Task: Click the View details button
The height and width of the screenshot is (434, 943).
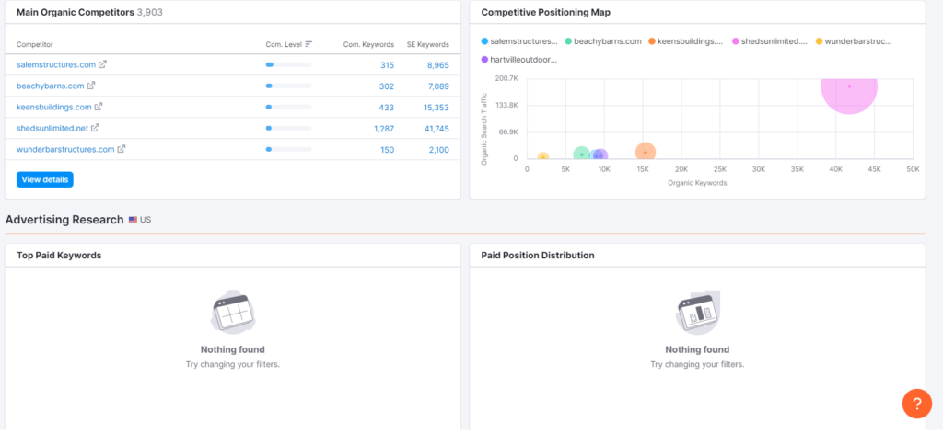Action: click(x=45, y=179)
